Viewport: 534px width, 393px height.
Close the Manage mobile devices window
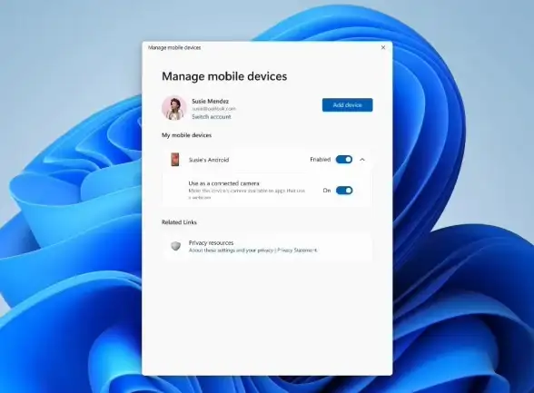[x=383, y=47]
